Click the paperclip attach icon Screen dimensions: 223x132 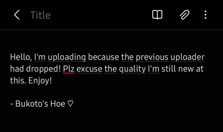click(x=185, y=15)
